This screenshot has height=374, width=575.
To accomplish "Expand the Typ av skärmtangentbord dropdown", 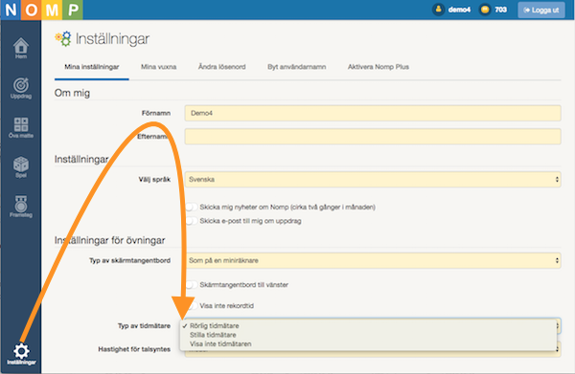I will point(373,260).
